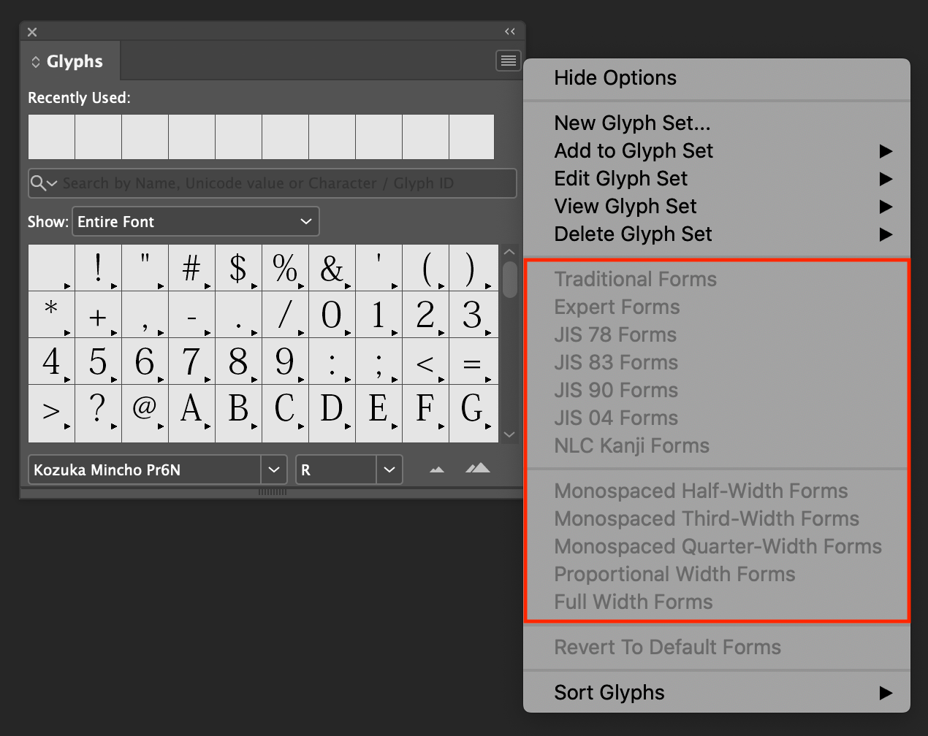This screenshot has height=736, width=928.
Task: Select the plus sign glyph
Action: pos(99,315)
